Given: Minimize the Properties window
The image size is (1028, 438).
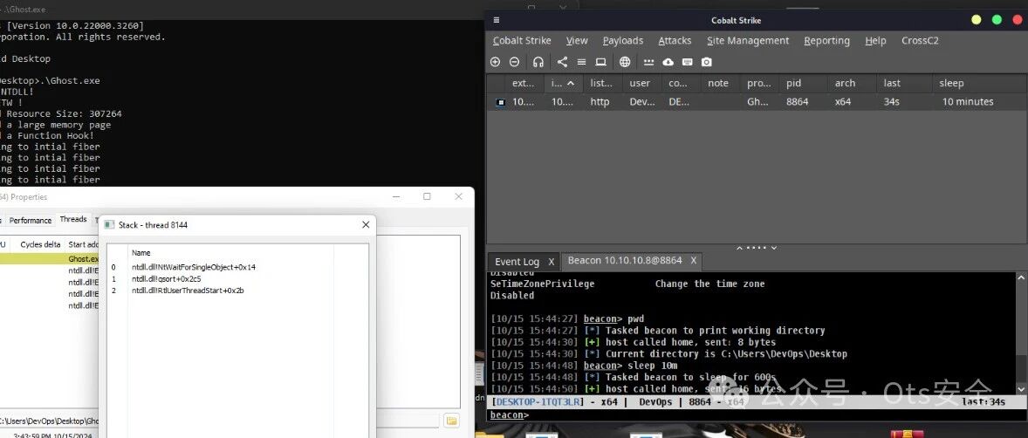Looking at the screenshot, I should tap(397, 196).
